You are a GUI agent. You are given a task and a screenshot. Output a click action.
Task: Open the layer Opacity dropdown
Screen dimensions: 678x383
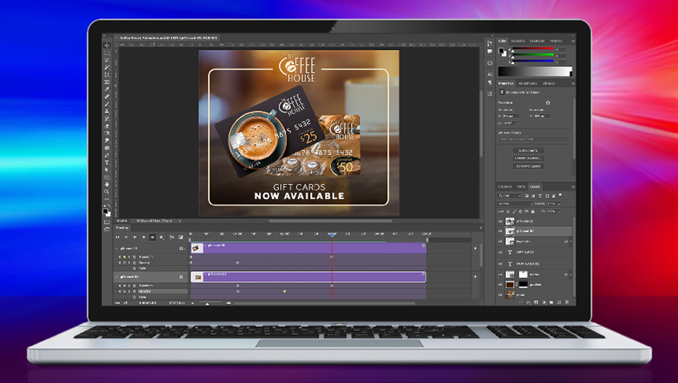[x=559, y=204]
